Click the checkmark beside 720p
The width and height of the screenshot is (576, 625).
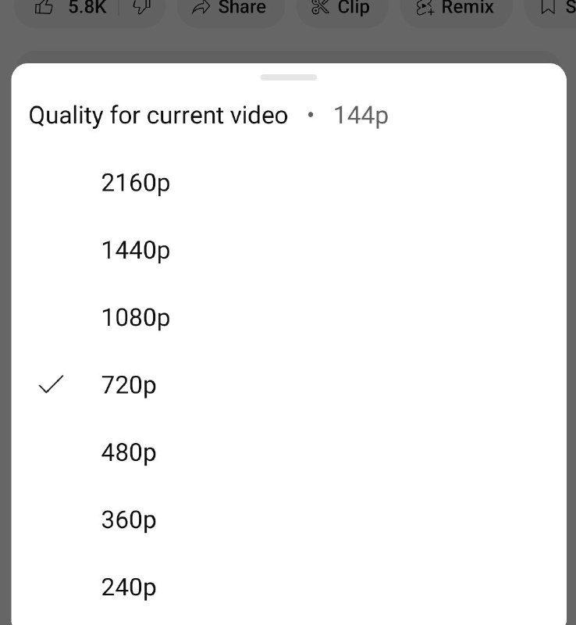click(x=51, y=384)
